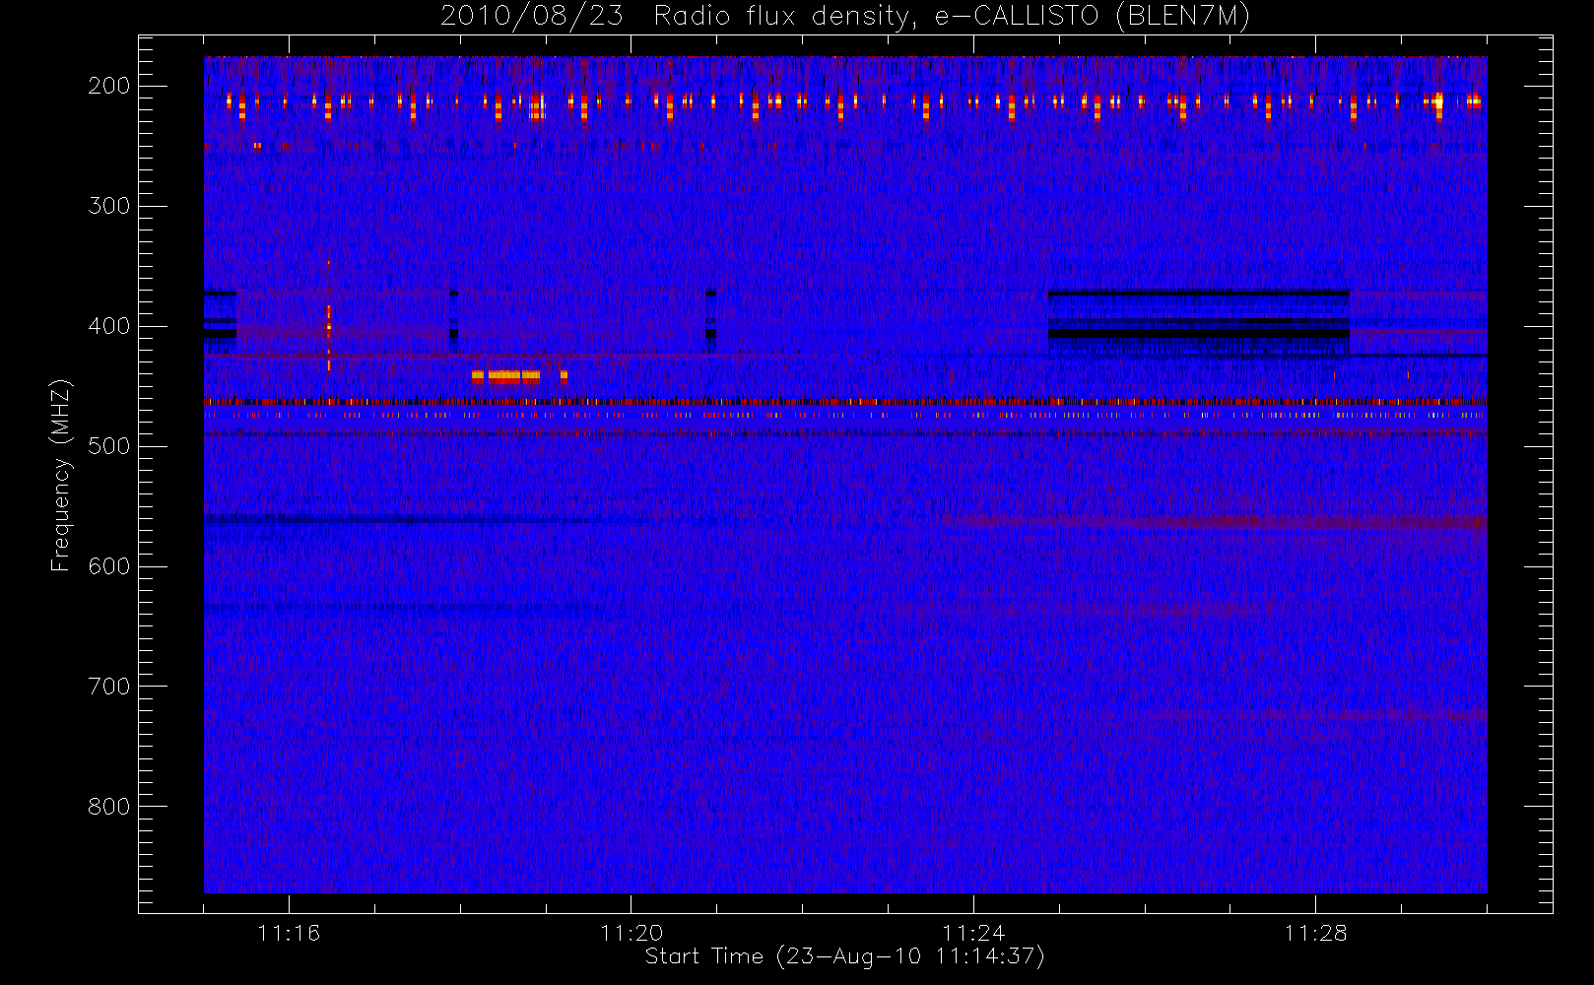Click the 400 frequency tick label
The image size is (1594, 985).
click(109, 326)
